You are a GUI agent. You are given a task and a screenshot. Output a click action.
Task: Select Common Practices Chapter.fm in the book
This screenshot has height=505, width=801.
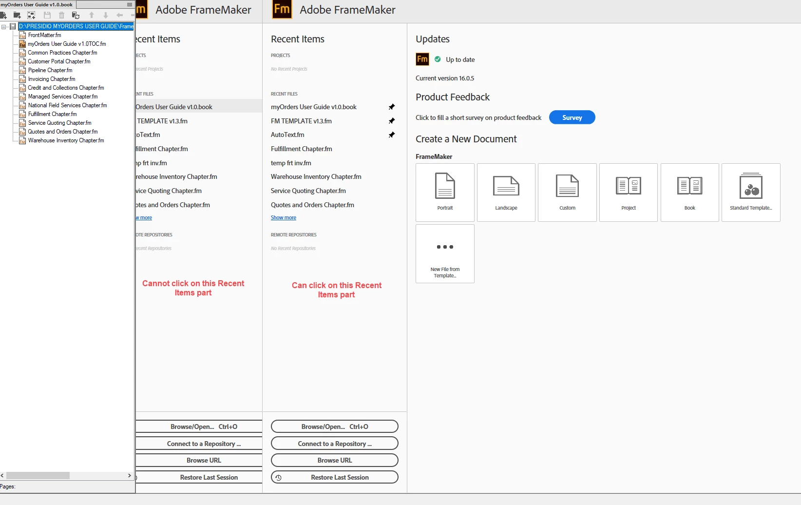(62, 53)
